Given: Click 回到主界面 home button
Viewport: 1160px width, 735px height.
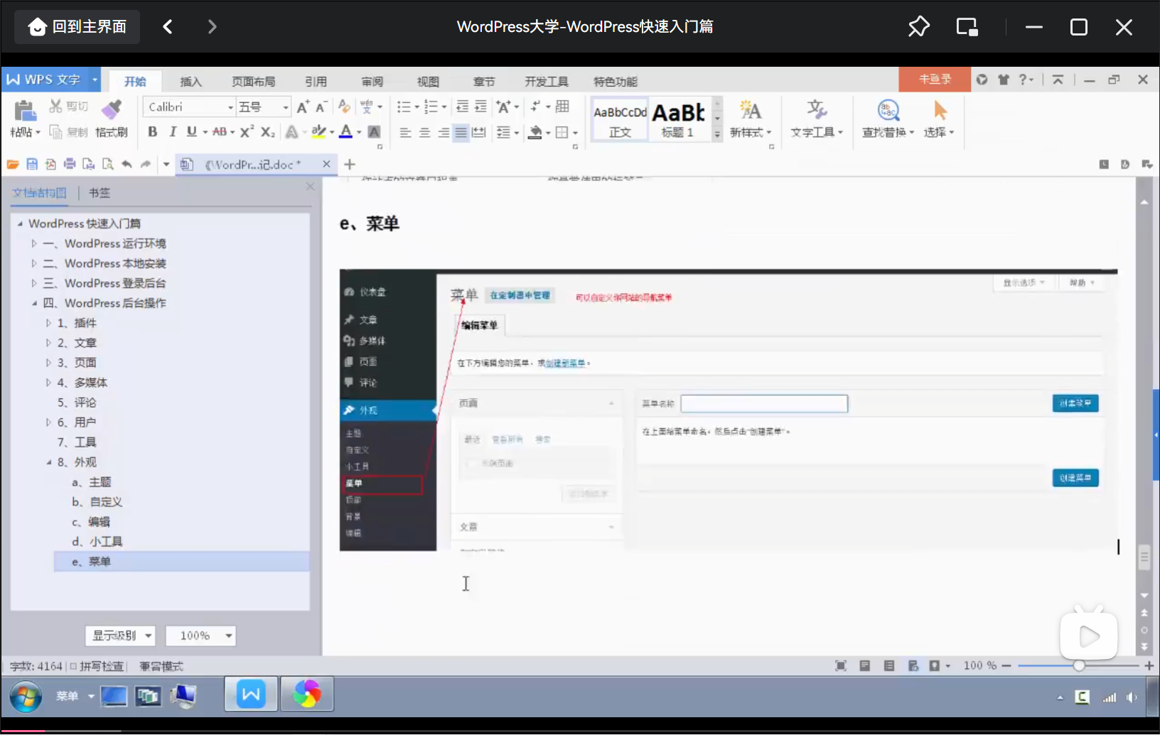Looking at the screenshot, I should (x=77, y=27).
